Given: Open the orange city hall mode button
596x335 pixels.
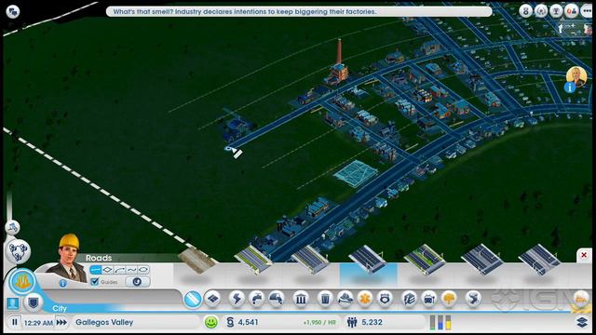Looking at the screenshot, I should click(22, 281).
